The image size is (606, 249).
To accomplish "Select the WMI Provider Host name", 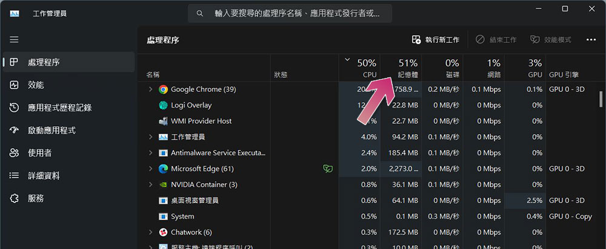I will pyautogui.click(x=201, y=121).
